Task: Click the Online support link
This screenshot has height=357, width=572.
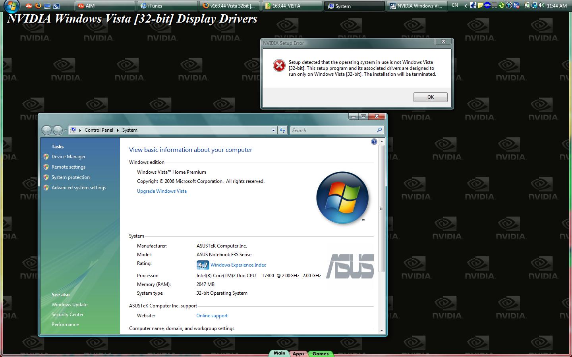Action: 212,316
